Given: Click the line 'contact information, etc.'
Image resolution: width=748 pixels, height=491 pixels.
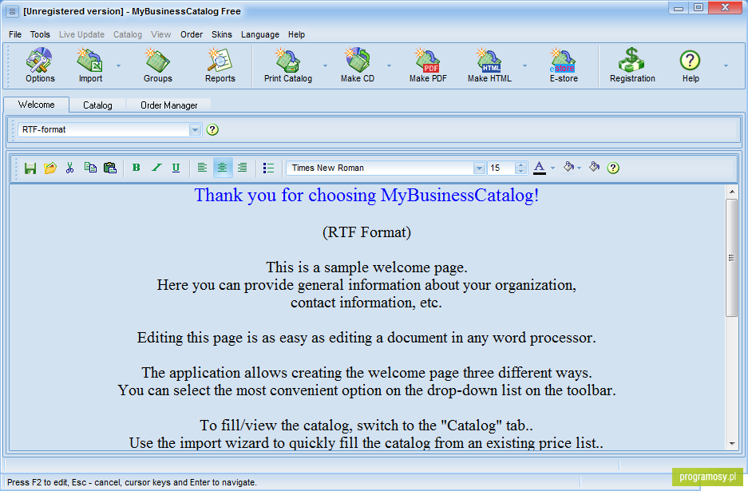Looking at the screenshot, I should [366, 303].
